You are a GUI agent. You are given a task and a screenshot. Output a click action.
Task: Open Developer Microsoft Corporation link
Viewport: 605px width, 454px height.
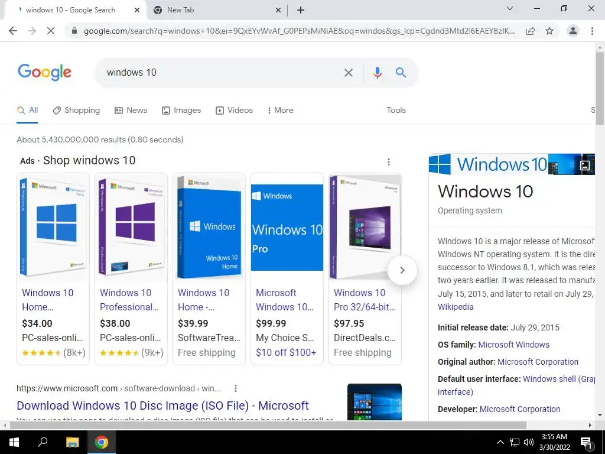520,409
